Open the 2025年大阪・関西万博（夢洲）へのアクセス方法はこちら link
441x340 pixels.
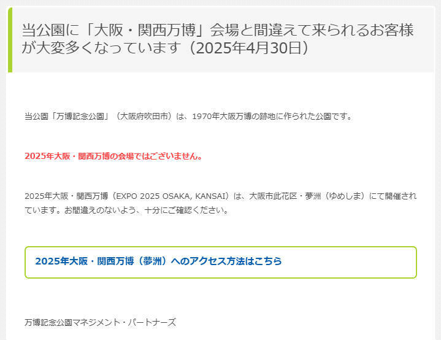click(x=158, y=261)
